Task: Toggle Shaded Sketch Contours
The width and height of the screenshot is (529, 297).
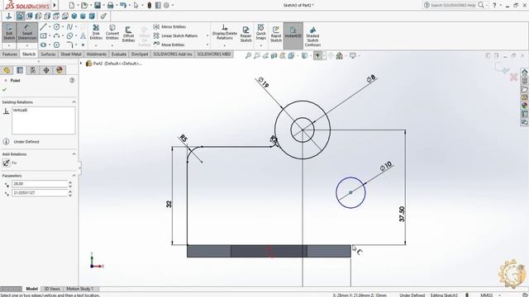Action: coord(312,36)
